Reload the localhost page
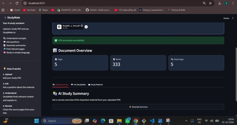This screenshot has width=237, height=125. [x=17, y=3]
